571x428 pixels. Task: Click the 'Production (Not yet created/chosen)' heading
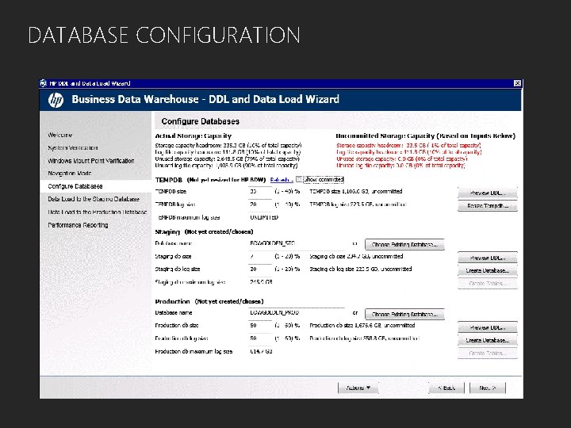(209, 301)
